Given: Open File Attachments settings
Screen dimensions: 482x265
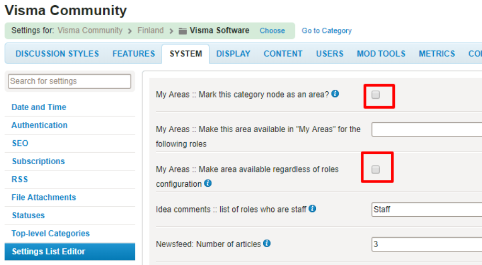Looking at the screenshot, I should pos(44,197).
